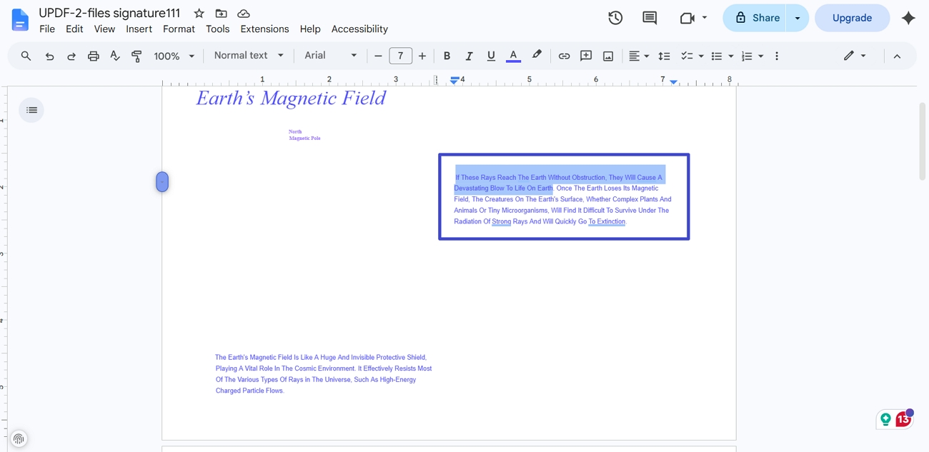Open the Extensions menu
The image size is (929, 452).
tap(264, 29)
